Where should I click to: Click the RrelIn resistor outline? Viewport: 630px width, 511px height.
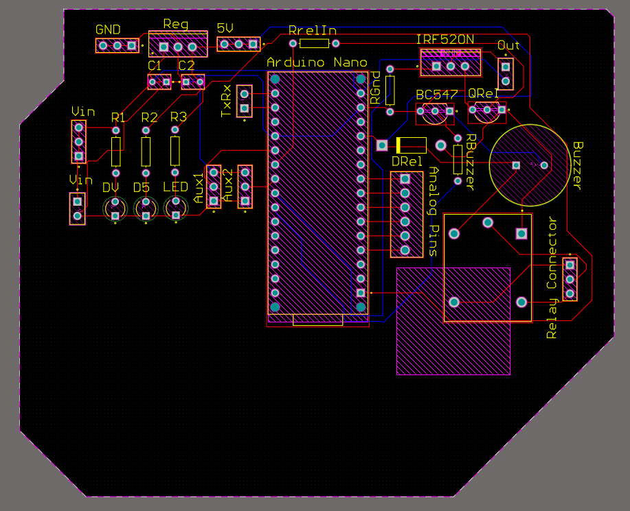coord(315,43)
